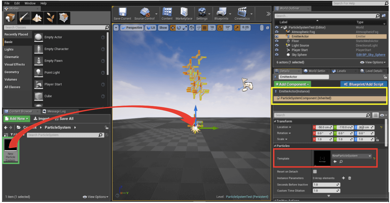Image resolution: width=390 pixels, height=203 pixels.
Task: Open the Perspective viewport dropdown
Action: click(x=132, y=28)
